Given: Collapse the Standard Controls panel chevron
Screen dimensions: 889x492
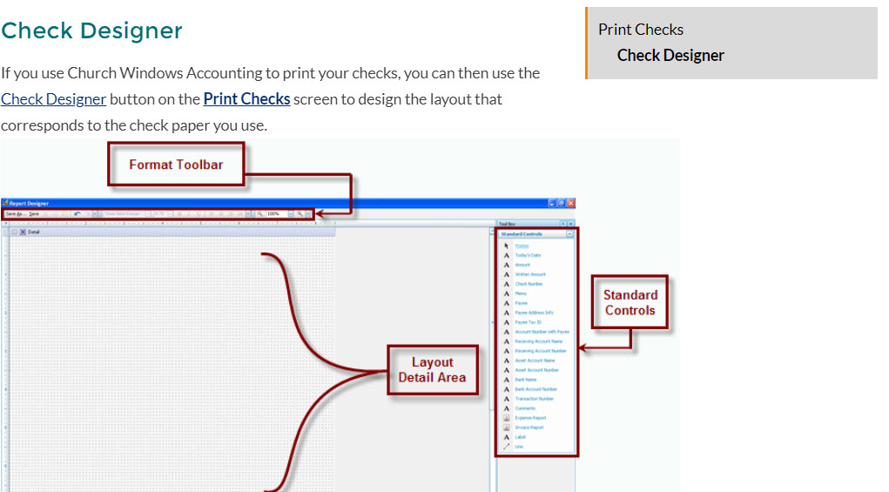Looking at the screenshot, I should click(569, 234).
